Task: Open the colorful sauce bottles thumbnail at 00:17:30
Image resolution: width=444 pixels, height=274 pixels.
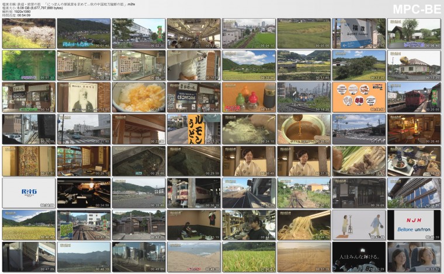Action: 249,98
